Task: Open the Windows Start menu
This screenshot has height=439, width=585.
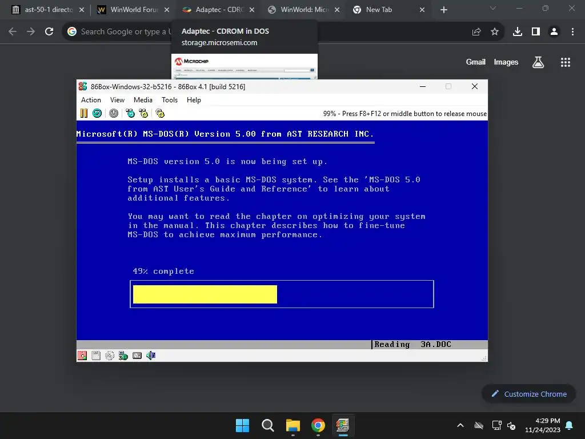Action: point(242,425)
